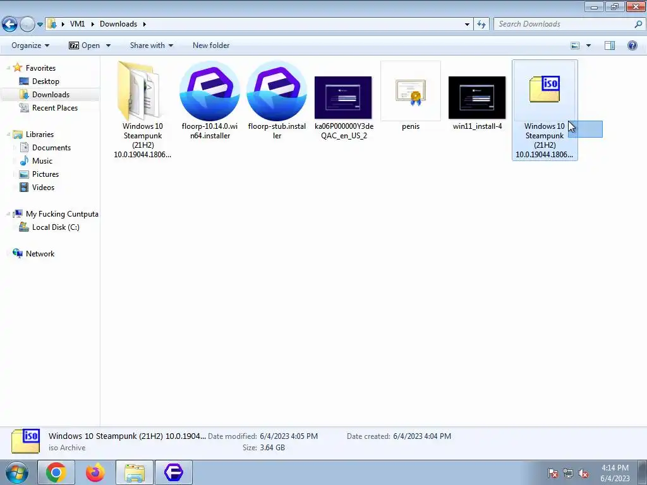Select Desktop under Favorites

click(x=45, y=81)
